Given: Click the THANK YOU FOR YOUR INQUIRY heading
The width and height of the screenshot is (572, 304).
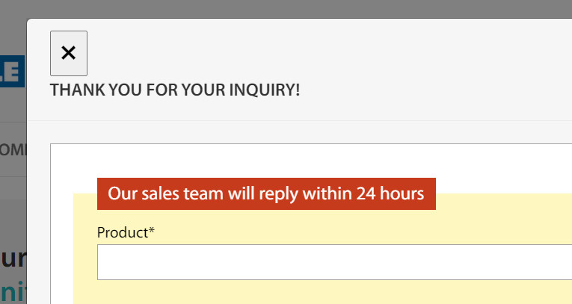Looking at the screenshot, I should (175, 90).
